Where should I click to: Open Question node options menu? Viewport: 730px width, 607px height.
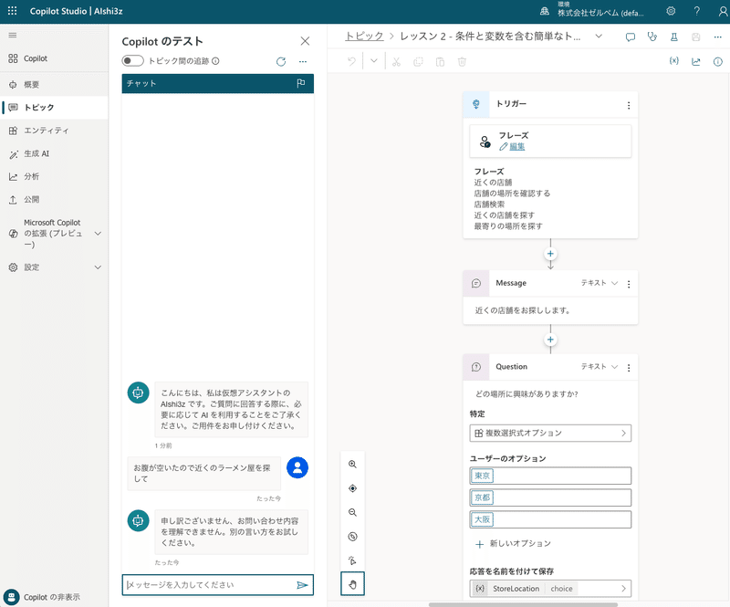pos(629,368)
